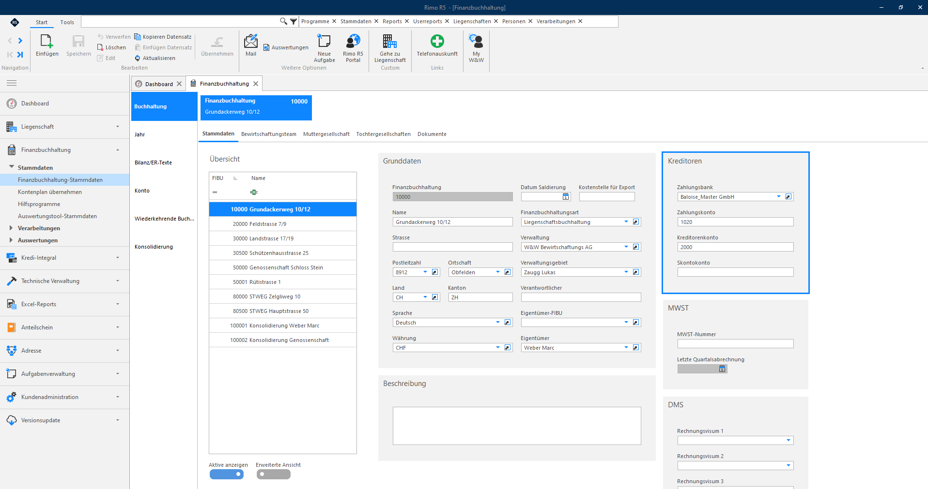Click the search magnifier icon
The width and height of the screenshot is (928, 489).
point(283,21)
